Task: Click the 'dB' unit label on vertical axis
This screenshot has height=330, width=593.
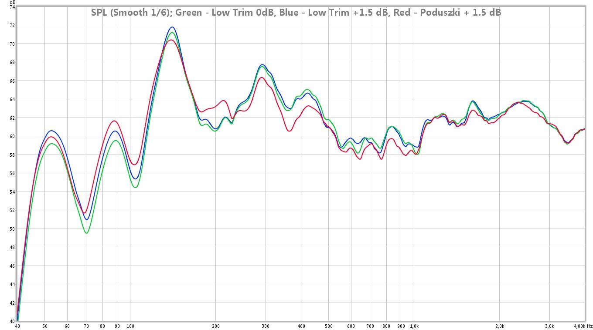Action: click(x=12, y=2)
